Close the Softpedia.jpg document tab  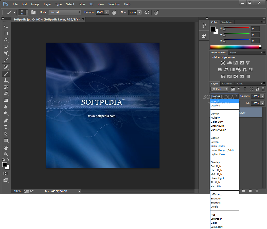point(83,19)
